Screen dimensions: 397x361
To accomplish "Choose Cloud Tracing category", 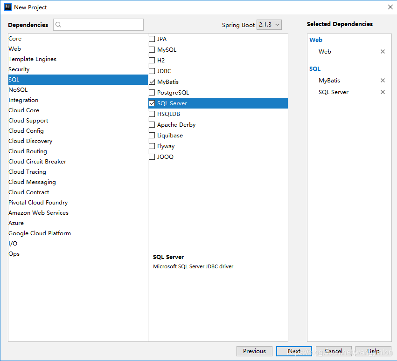I will pos(78,172).
